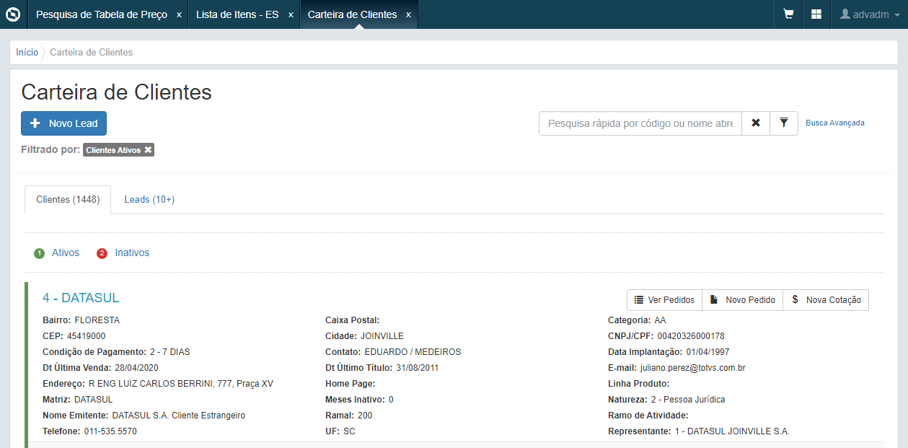Screen dimensions: 908x448
Task: Switch to the Leads (10+) tab
Action: [x=149, y=200]
